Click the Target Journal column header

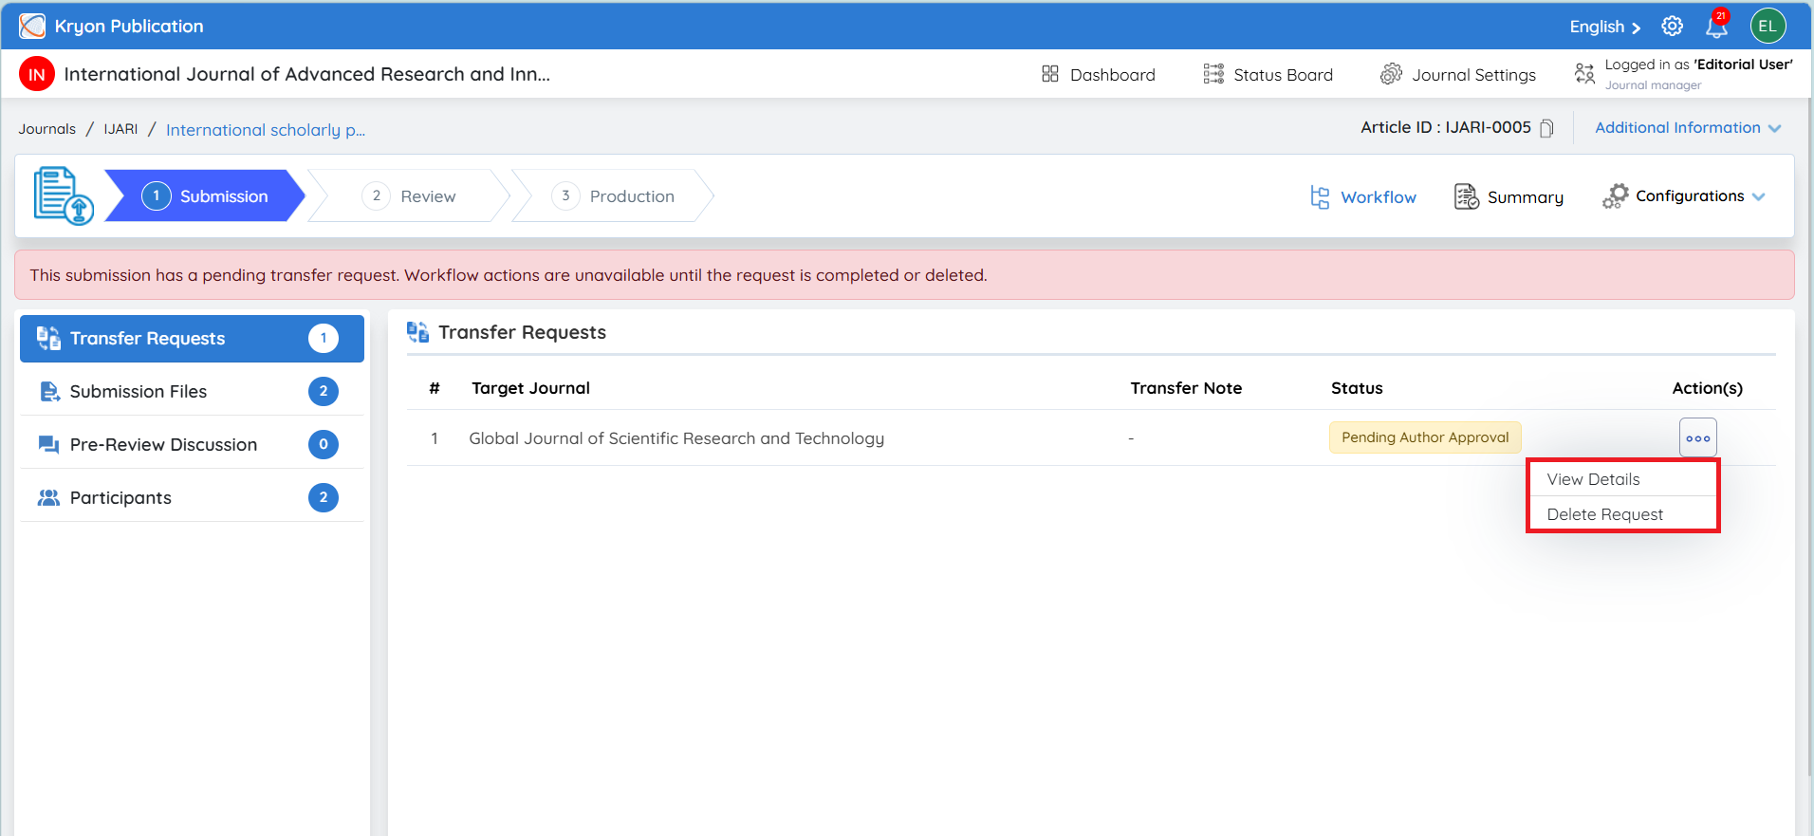click(x=530, y=388)
